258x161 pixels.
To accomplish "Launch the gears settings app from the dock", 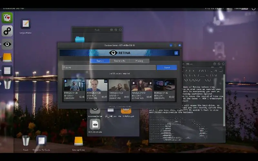I will pos(7,31).
